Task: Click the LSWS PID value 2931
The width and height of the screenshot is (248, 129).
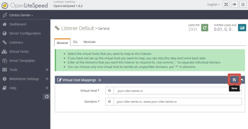Action: [193, 29]
